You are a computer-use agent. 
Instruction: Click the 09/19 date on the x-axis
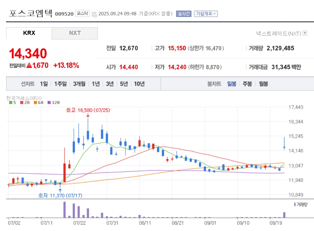coord(276,223)
